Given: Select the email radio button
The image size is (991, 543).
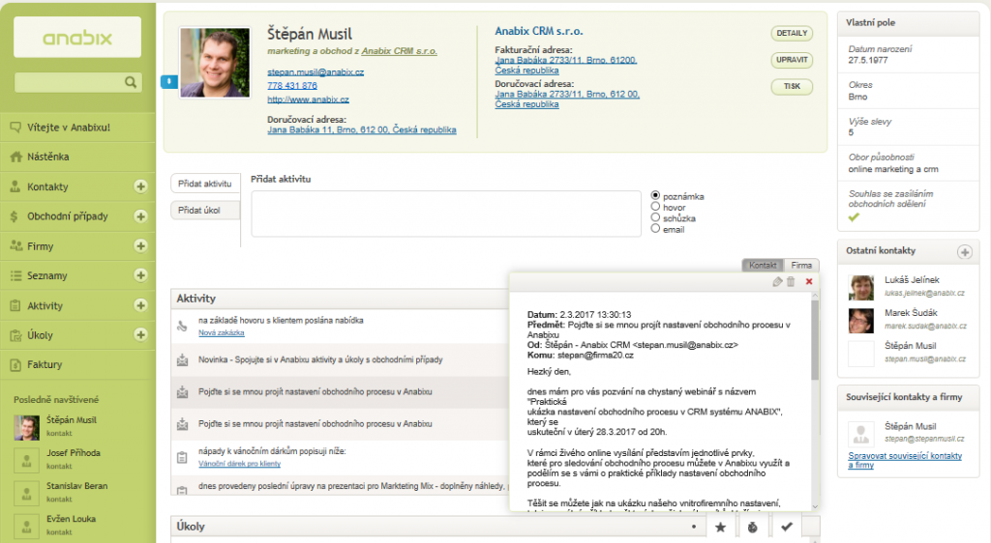Looking at the screenshot, I should click(655, 228).
